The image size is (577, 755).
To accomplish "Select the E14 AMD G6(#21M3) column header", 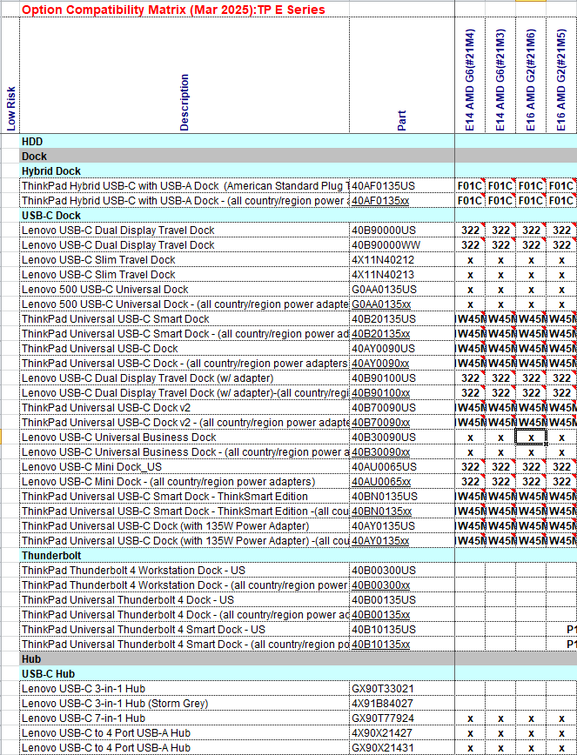I will (x=500, y=80).
